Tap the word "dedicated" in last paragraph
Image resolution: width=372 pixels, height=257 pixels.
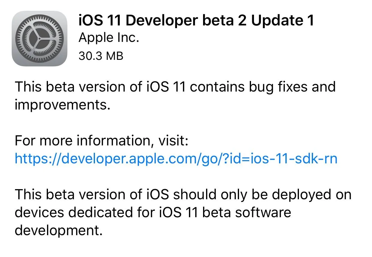pyautogui.click(x=100, y=212)
